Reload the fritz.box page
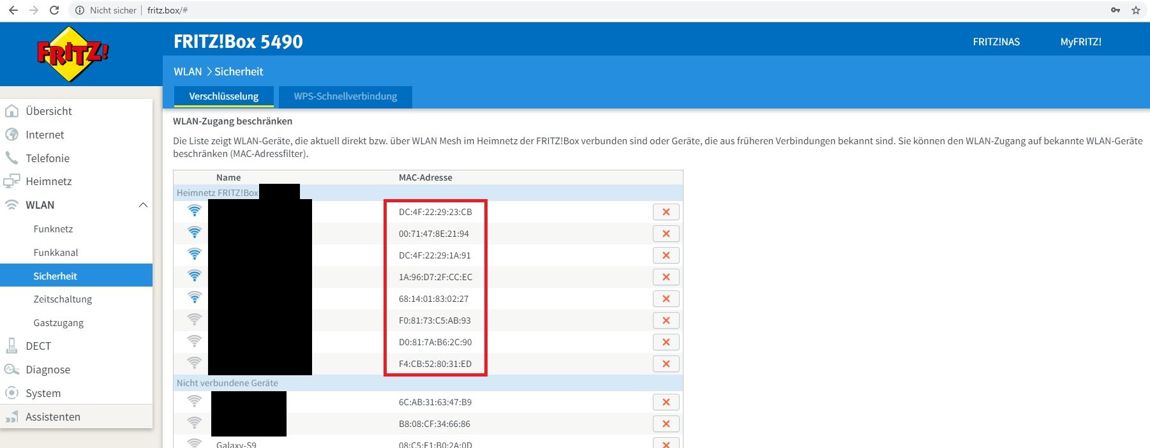 coord(54,10)
